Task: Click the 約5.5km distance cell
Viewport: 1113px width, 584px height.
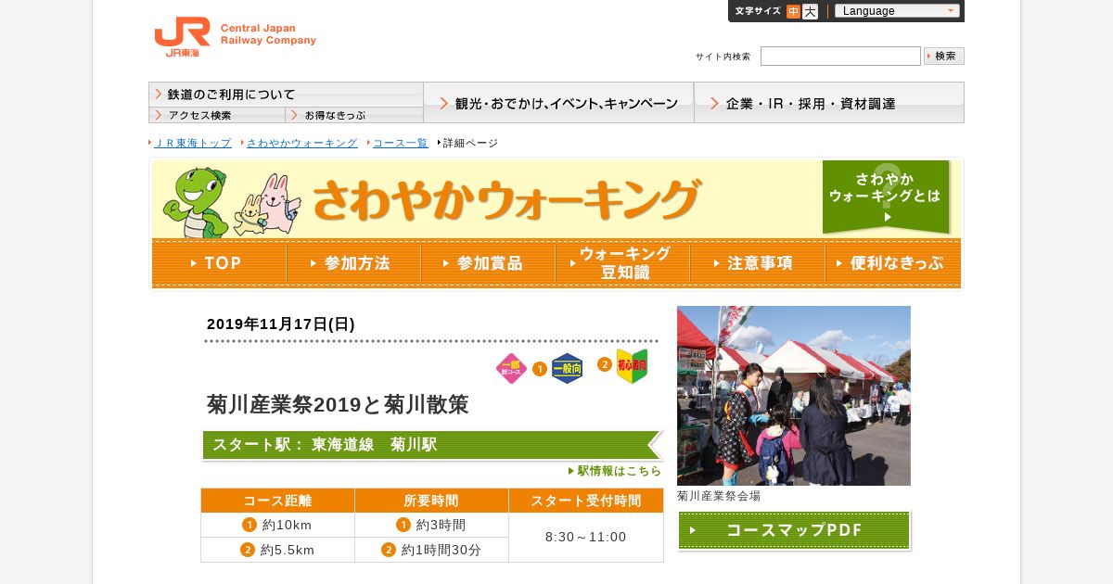Action: tap(277, 550)
